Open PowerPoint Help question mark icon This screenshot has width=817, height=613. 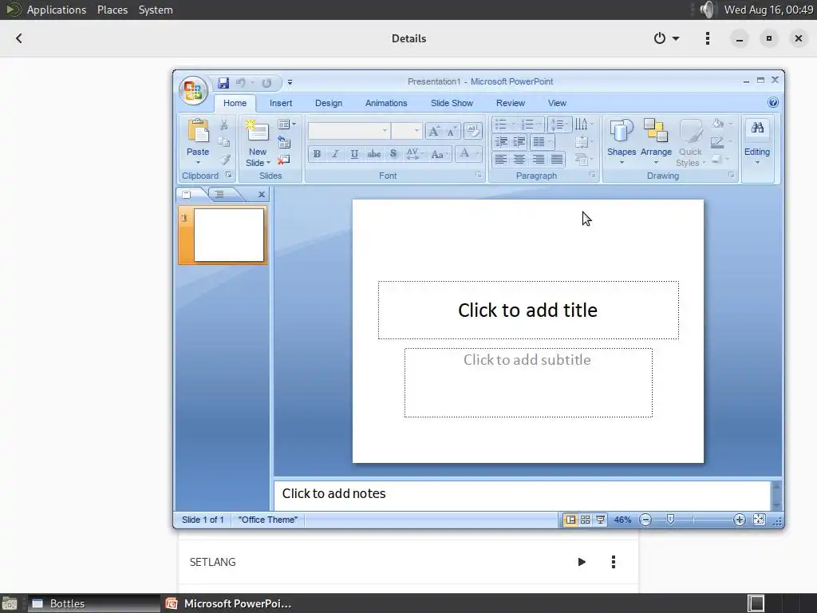pyautogui.click(x=773, y=102)
